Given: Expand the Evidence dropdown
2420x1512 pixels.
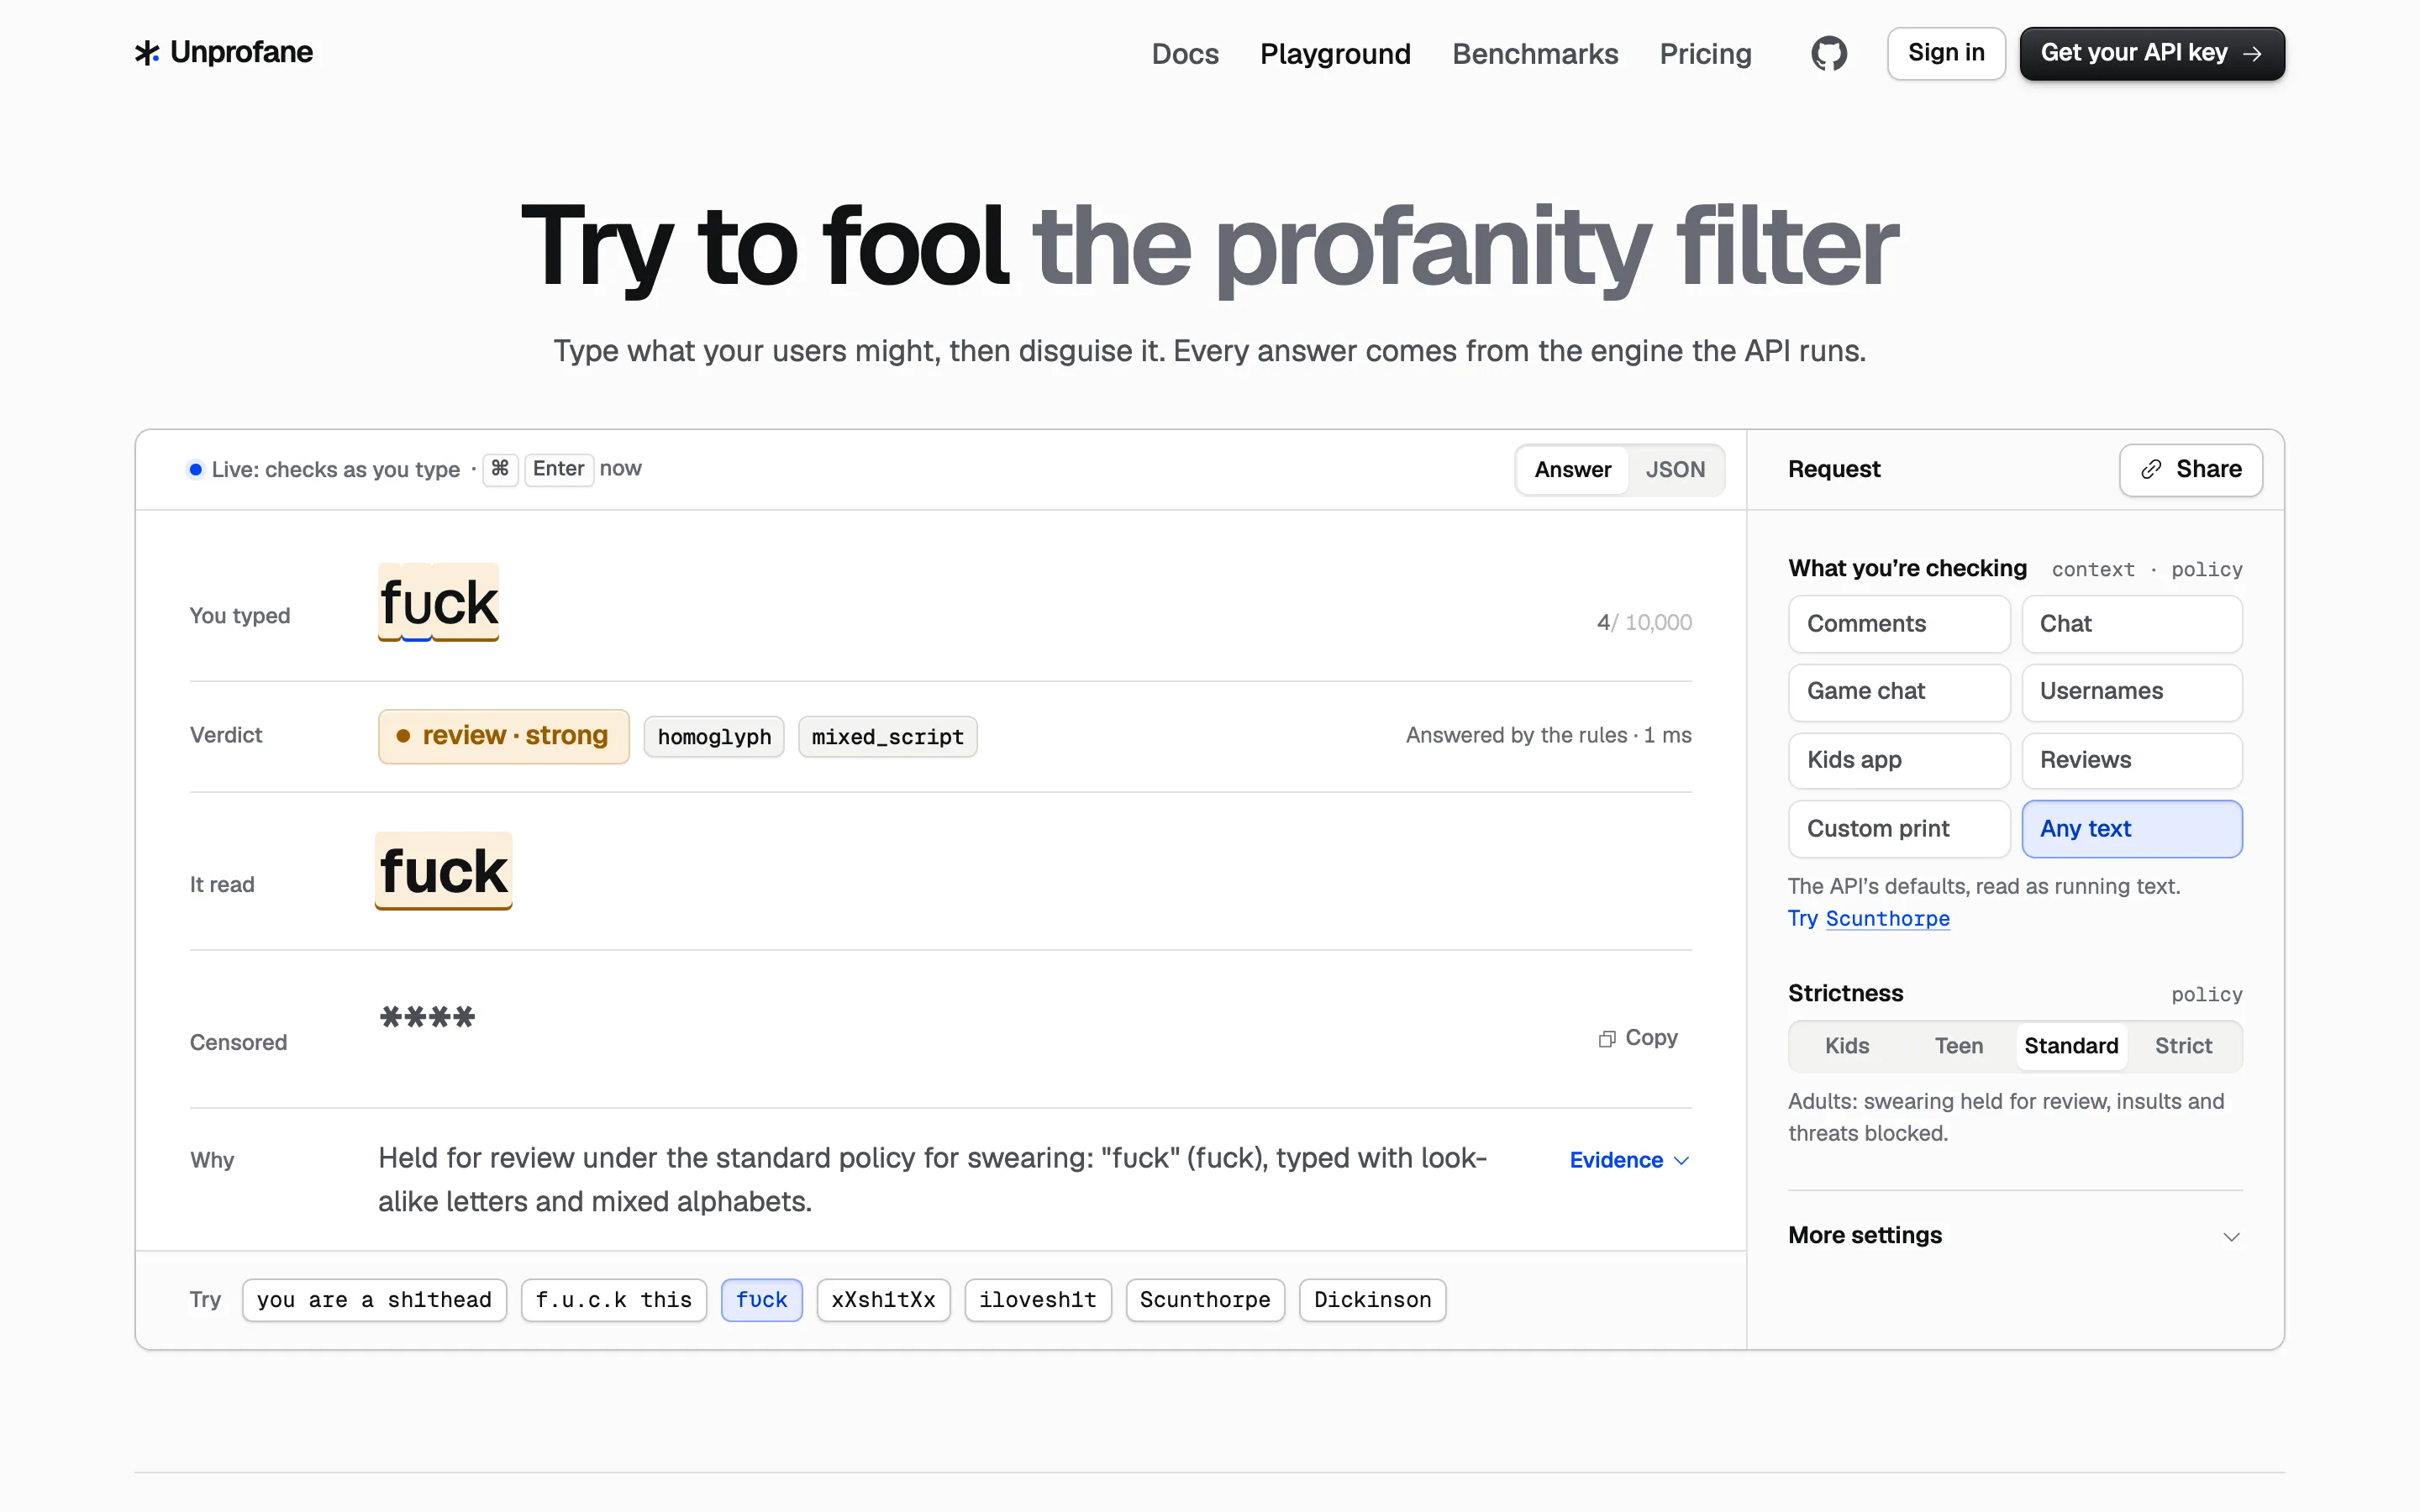Looking at the screenshot, I should coord(1629,1160).
